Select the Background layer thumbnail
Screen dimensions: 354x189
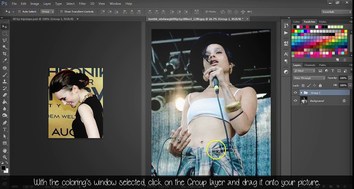pyautogui.click(x=304, y=101)
